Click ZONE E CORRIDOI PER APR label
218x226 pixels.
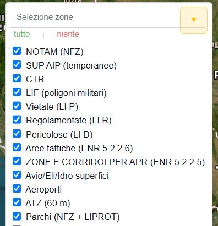click(x=115, y=162)
